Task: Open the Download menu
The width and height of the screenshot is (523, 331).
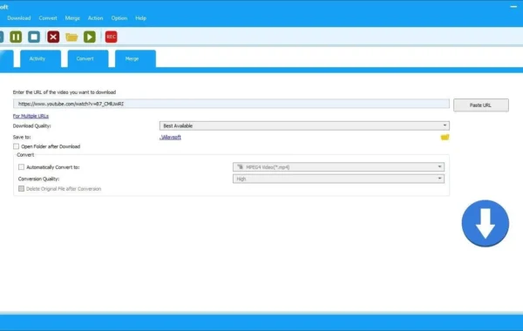Action: point(19,18)
